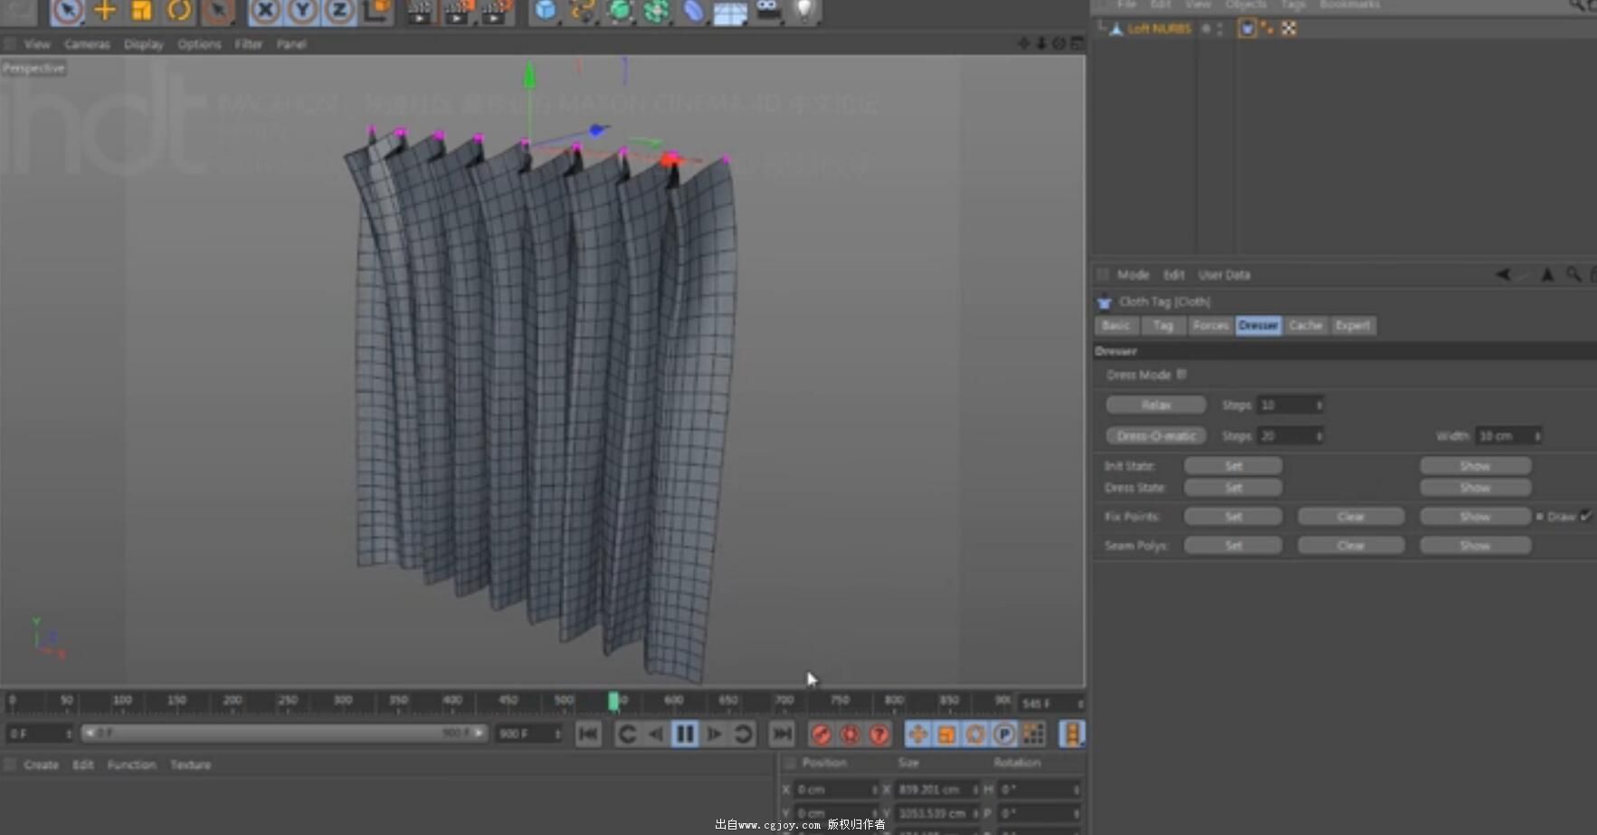Open viewport Display menu
This screenshot has width=1597, height=835.
[144, 43]
